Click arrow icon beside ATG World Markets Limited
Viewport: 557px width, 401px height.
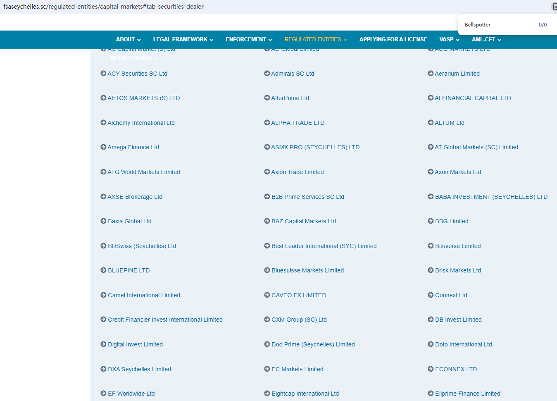tap(103, 172)
